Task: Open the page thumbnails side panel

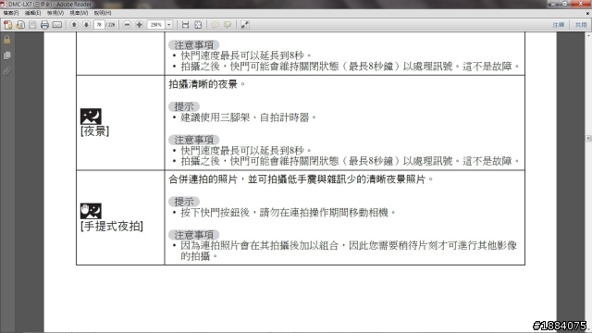Action: [x=6, y=55]
